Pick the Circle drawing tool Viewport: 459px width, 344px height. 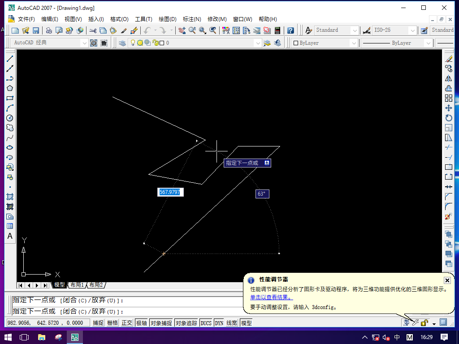9,118
